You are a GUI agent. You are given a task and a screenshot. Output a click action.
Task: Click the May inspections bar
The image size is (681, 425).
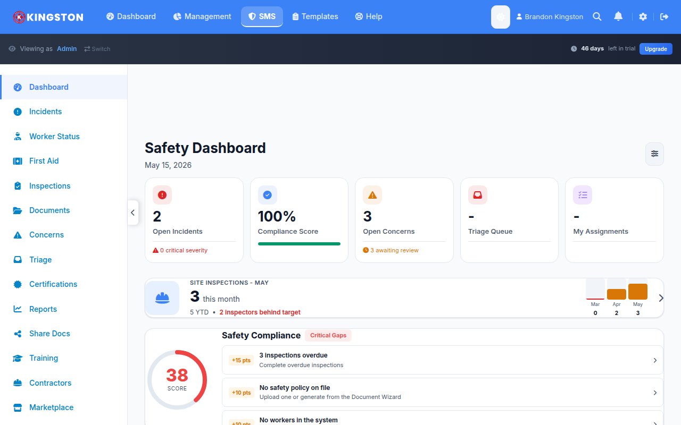click(638, 292)
